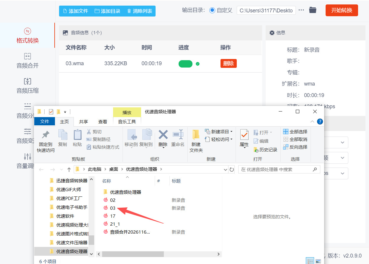Click 复制路径 in the ribbon
Image resolution: width=369 pixels, height=264 pixels.
tap(98, 139)
